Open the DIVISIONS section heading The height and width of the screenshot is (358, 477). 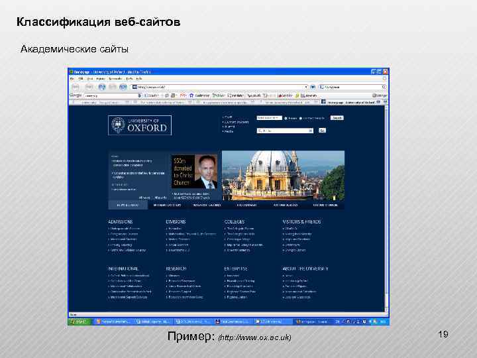(176, 222)
